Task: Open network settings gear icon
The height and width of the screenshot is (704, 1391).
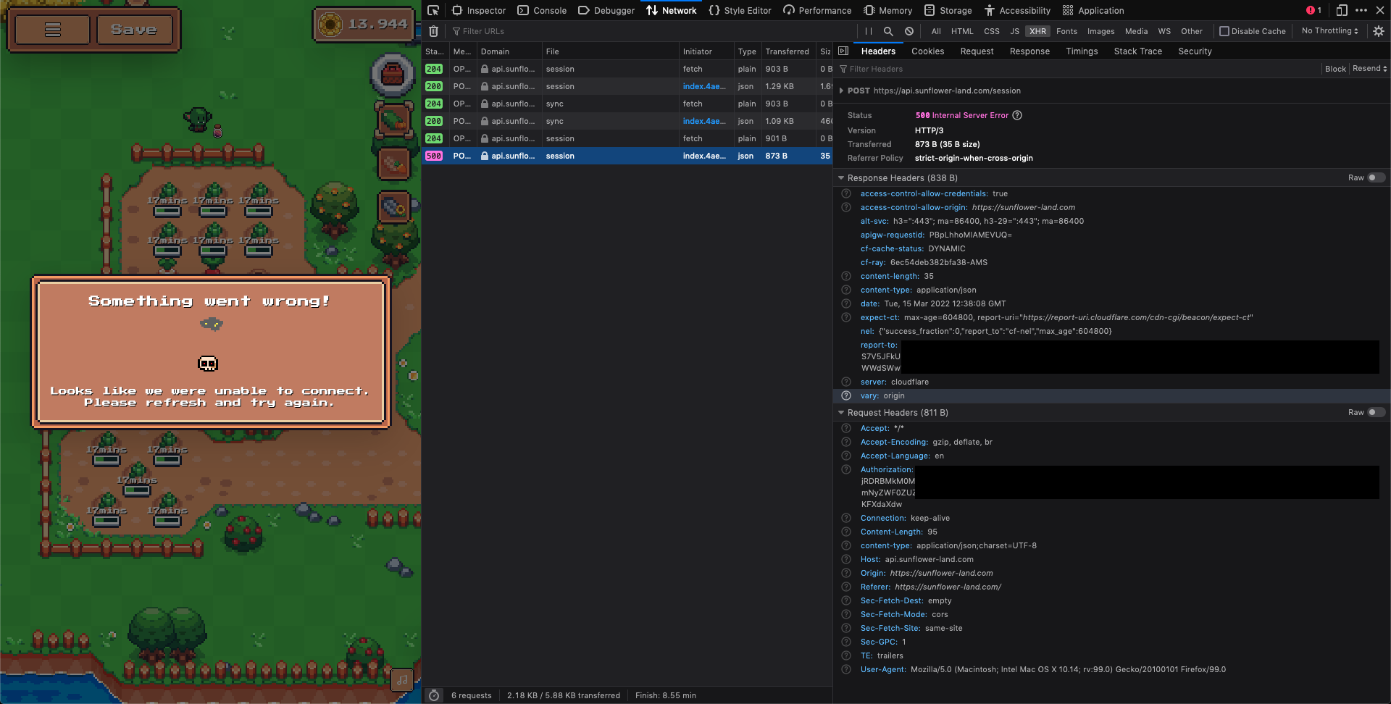Action: [x=1379, y=31]
